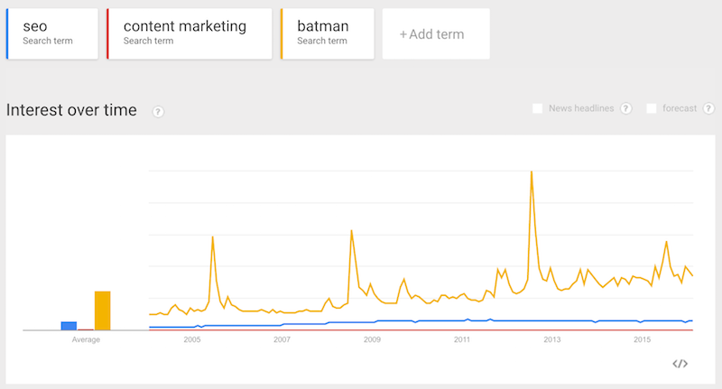Click batman's highest peak in 2012
The image size is (722, 389).
pos(532,173)
